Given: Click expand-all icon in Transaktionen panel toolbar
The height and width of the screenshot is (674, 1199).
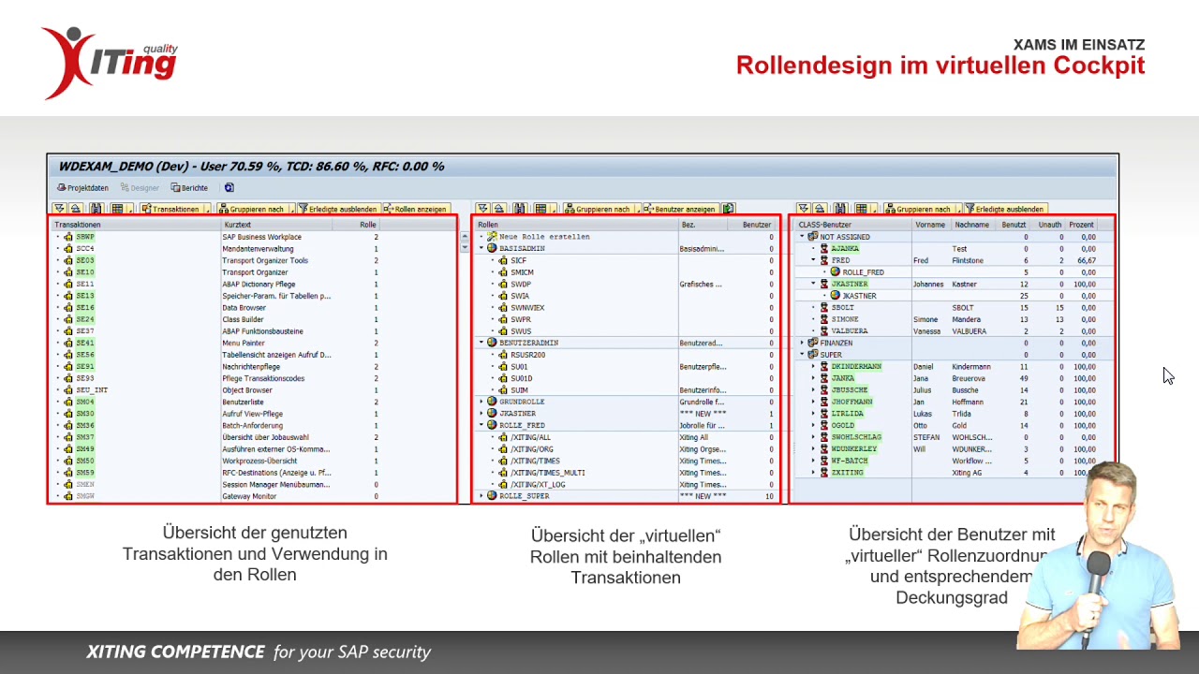Looking at the screenshot, I should (59, 209).
